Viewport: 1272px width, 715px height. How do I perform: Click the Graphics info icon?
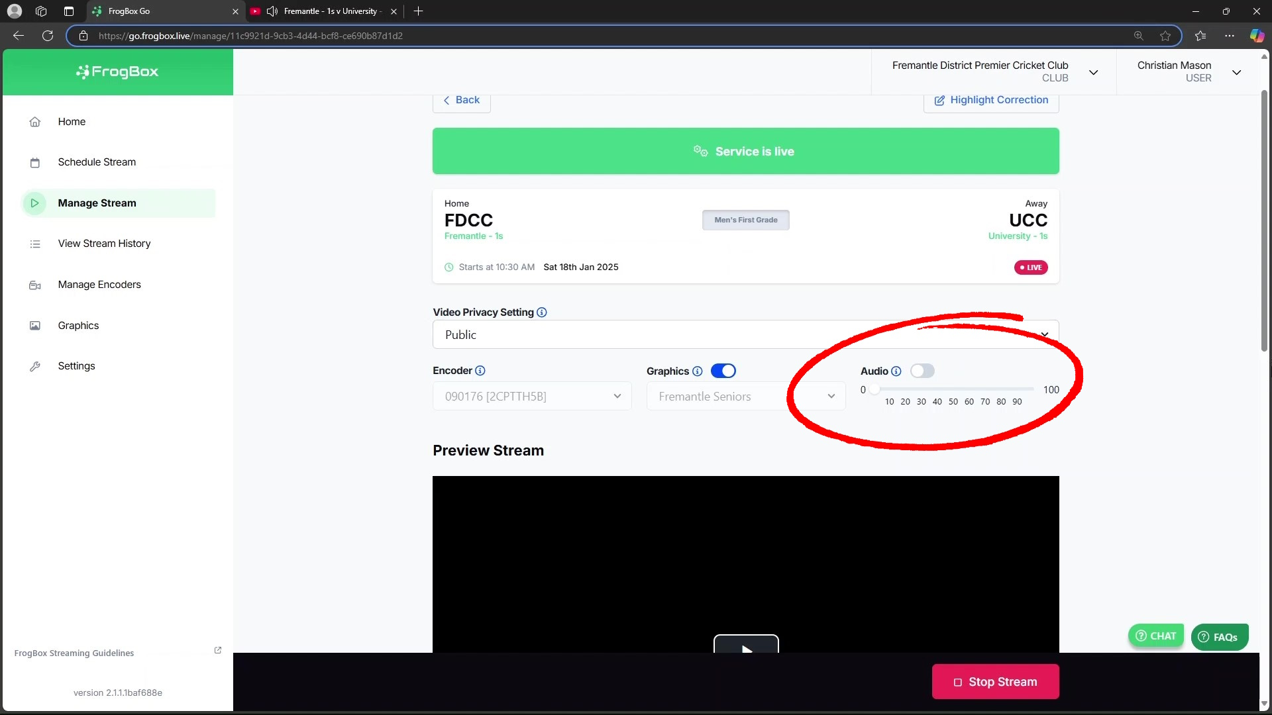[x=697, y=371]
